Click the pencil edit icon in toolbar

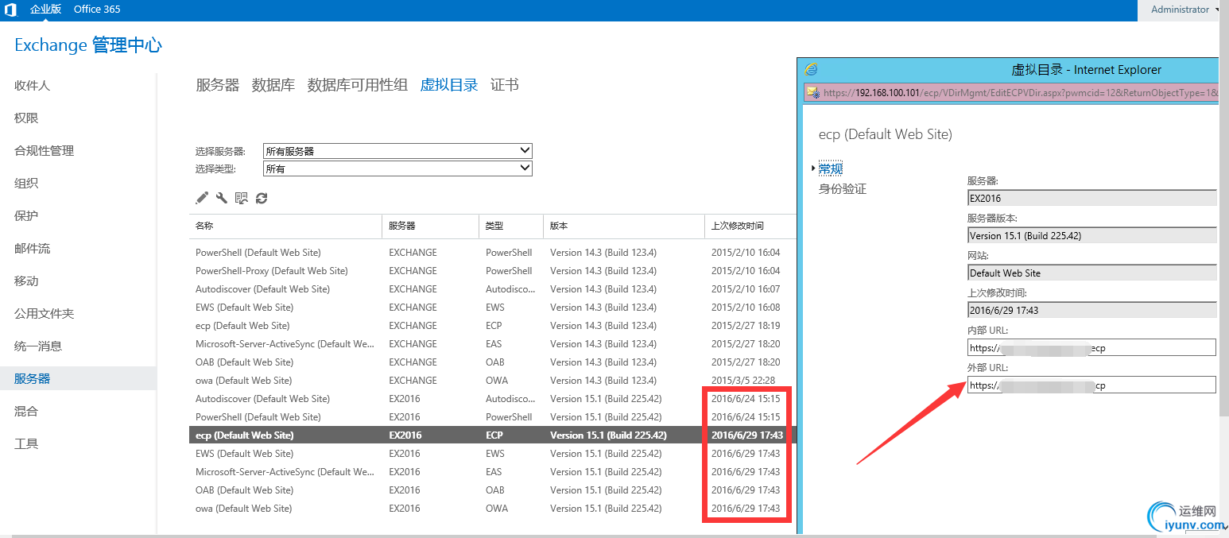[x=202, y=198]
